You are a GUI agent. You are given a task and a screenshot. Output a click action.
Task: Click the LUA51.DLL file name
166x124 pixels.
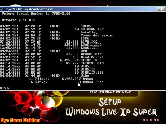(90, 48)
